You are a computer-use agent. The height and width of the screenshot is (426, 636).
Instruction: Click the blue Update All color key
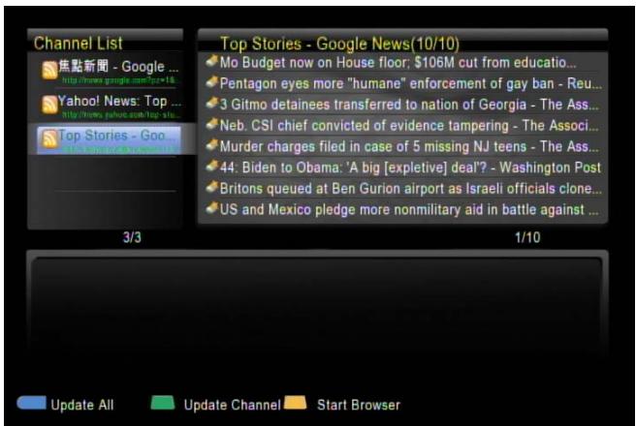coord(32,403)
